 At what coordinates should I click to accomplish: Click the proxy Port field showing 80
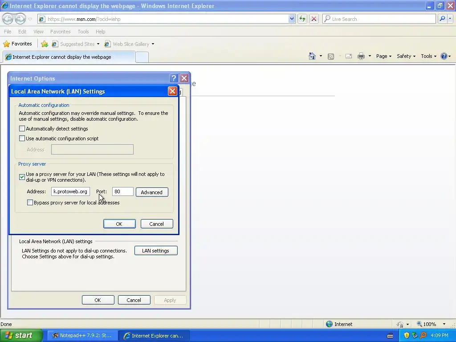[123, 191]
